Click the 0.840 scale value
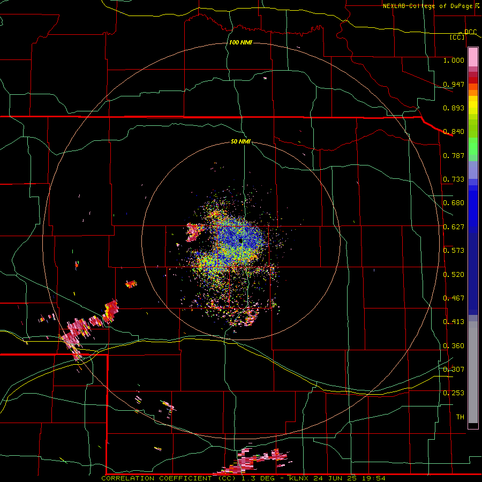This screenshot has height=482, width=482. pos(454,132)
